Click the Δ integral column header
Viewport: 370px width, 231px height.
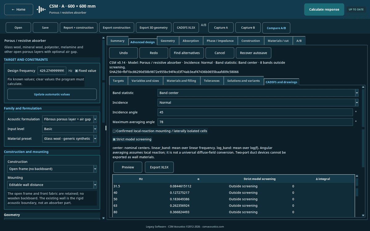(x=323, y=179)
